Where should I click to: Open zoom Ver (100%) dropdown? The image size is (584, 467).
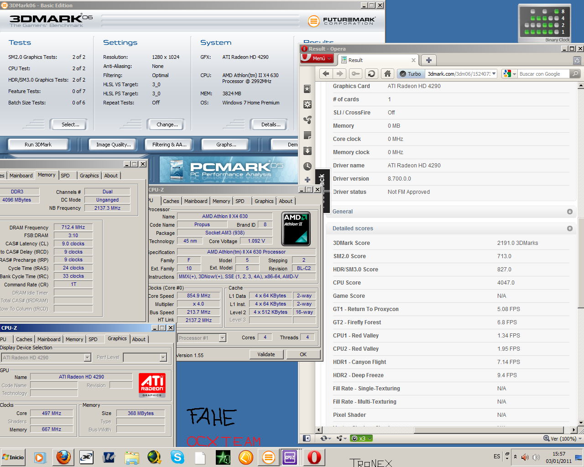[563, 438]
